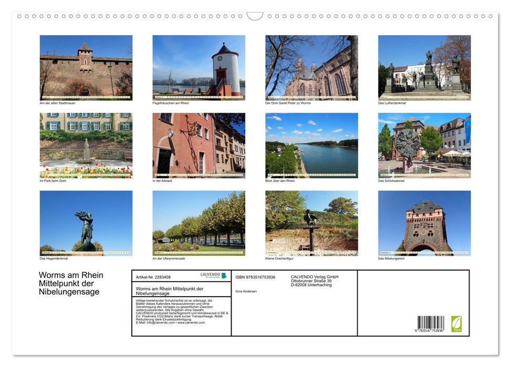
Task: Click caption 'In der Altstadt'
Action: (162, 180)
